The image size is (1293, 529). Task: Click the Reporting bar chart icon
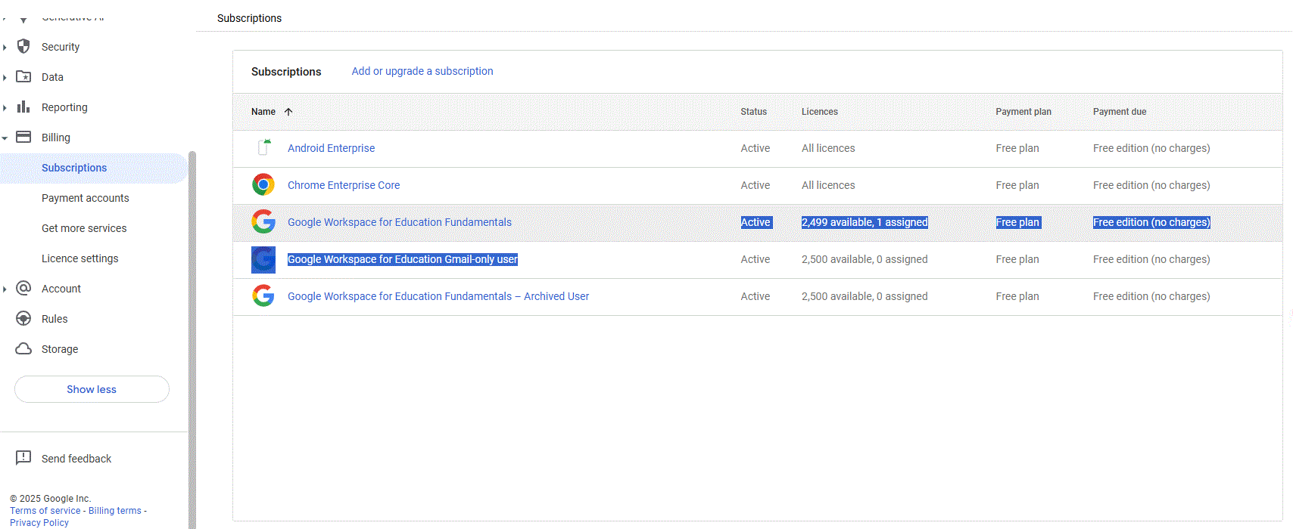(x=23, y=107)
